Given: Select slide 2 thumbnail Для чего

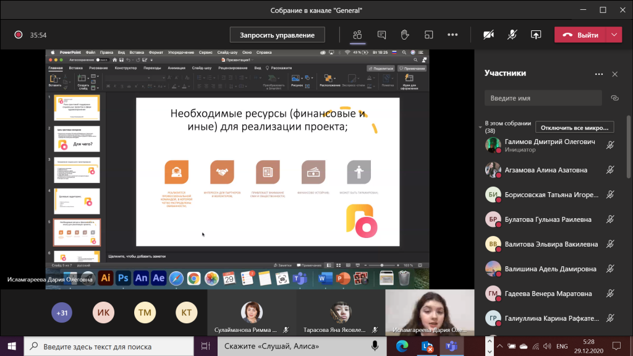Looking at the screenshot, I should [x=77, y=139].
